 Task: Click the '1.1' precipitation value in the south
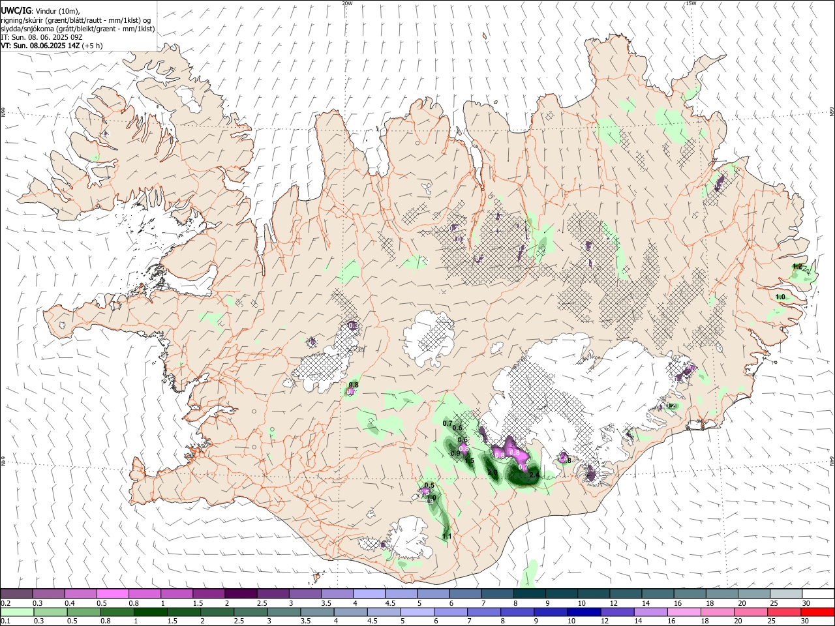(x=447, y=536)
